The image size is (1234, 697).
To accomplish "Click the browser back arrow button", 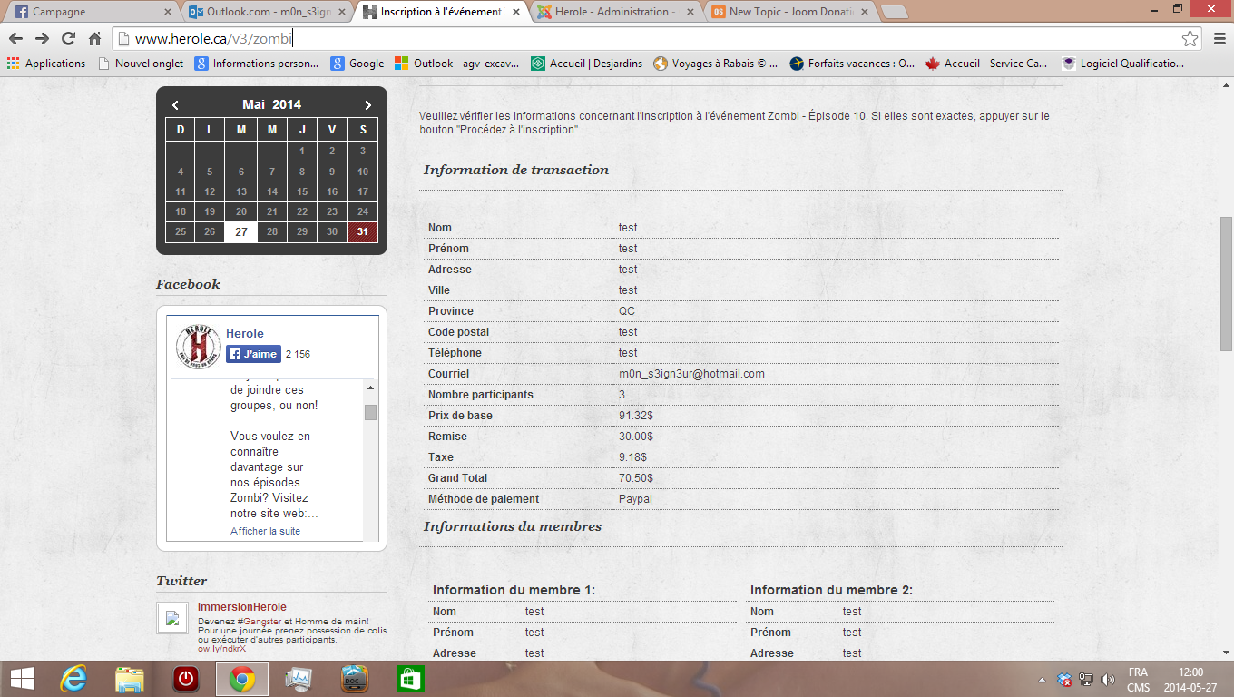I will (15, 39).
